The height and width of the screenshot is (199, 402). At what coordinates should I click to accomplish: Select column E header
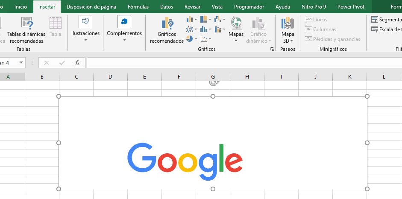tap(144, 76)
